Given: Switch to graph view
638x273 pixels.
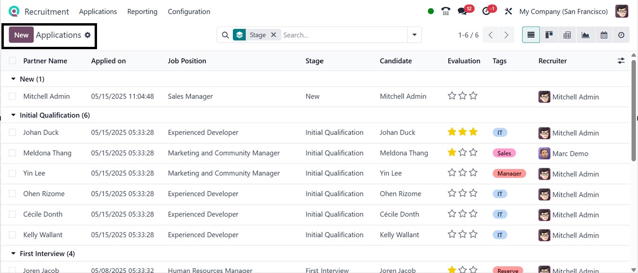Looking at the screenshot, I should [585, 35].
